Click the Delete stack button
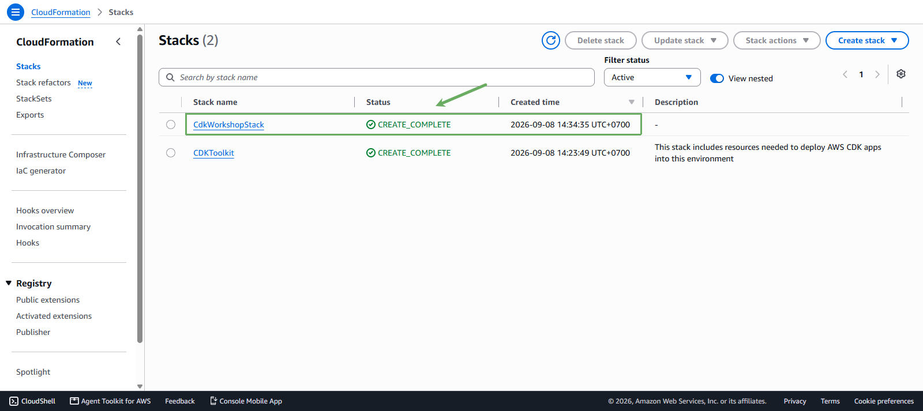 click(601, 40)
